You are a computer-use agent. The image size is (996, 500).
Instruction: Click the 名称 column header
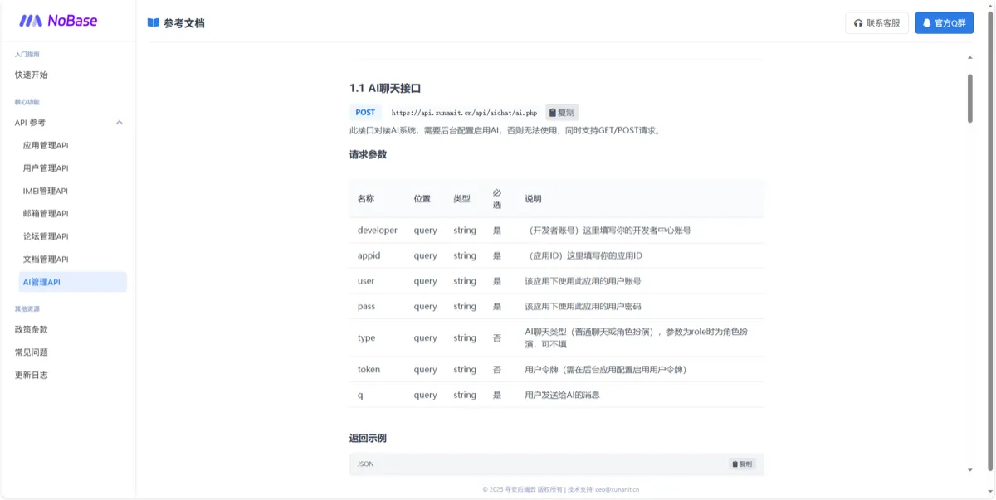coord(366,199)
